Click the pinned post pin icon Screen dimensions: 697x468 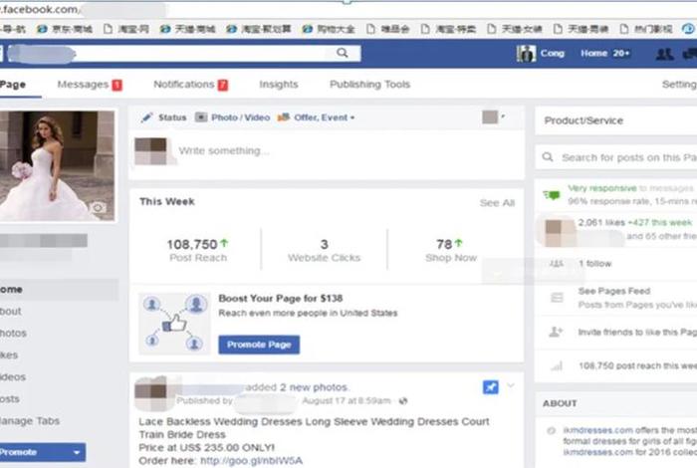click(x=490, y=387)
